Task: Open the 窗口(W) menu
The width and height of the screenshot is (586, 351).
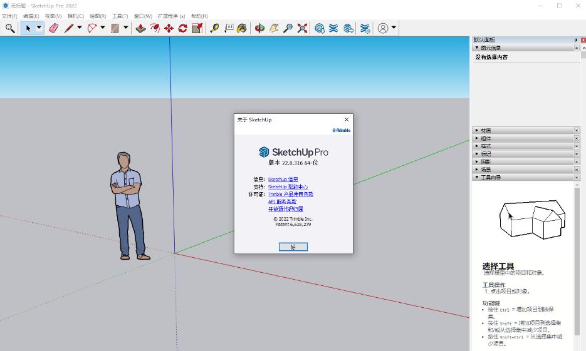Action: 143,16
